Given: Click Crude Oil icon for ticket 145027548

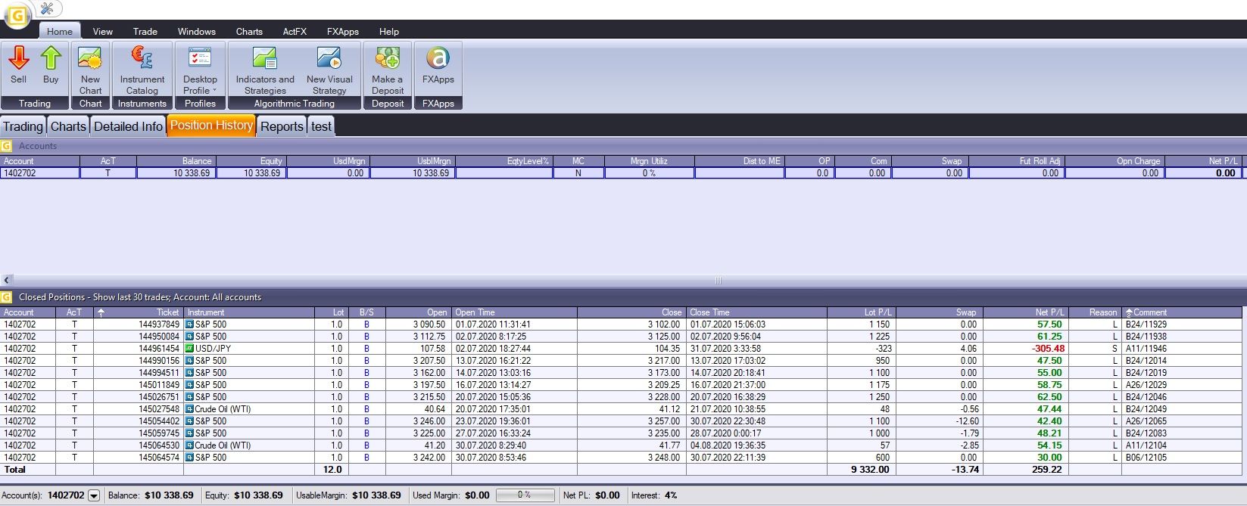Looking at the screenshot, I should click(190, 409).
